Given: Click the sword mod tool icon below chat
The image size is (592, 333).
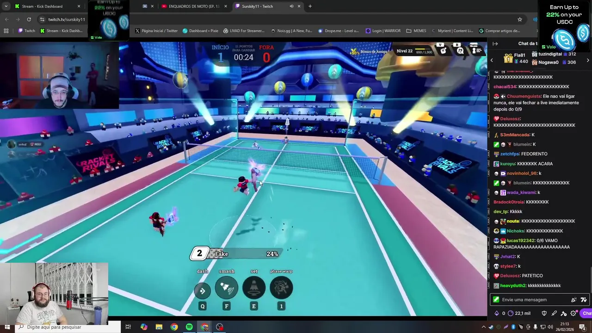Looking at the screenshot, I should coord(554,314).
